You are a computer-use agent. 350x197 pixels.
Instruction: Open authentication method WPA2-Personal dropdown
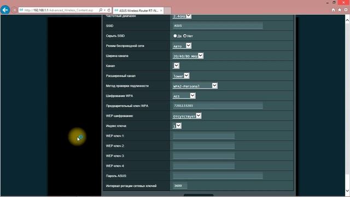pyautogui.click(x=195, y=86)
